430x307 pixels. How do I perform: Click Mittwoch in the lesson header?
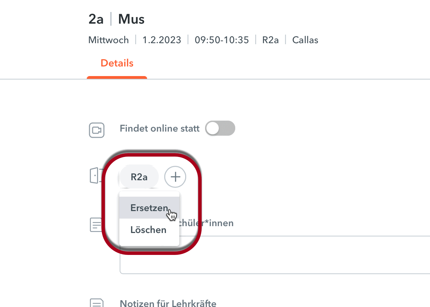click(x=109, y=40)
